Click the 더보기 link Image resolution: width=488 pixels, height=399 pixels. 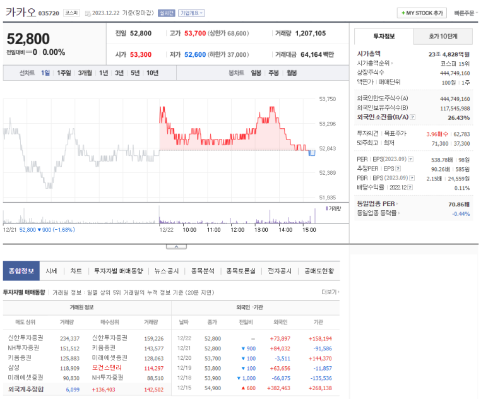point(330,292)
